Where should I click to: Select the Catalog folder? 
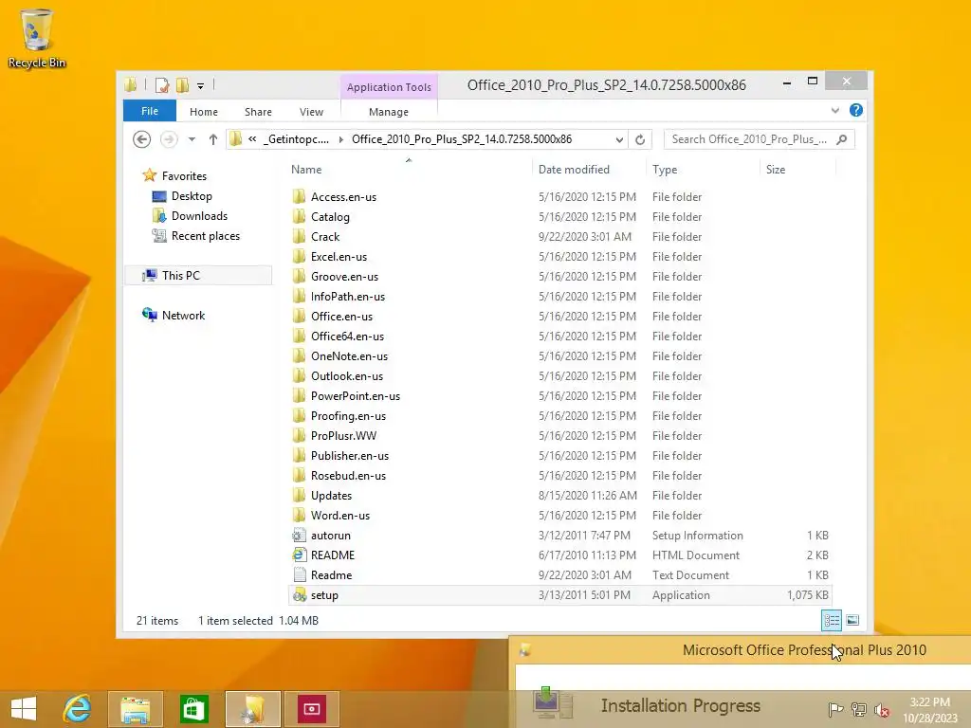(330, 217)
